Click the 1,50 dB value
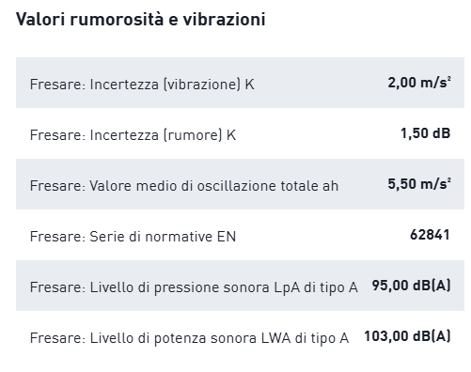Viewport: 471px width, 372px height. tap(426, 133)
